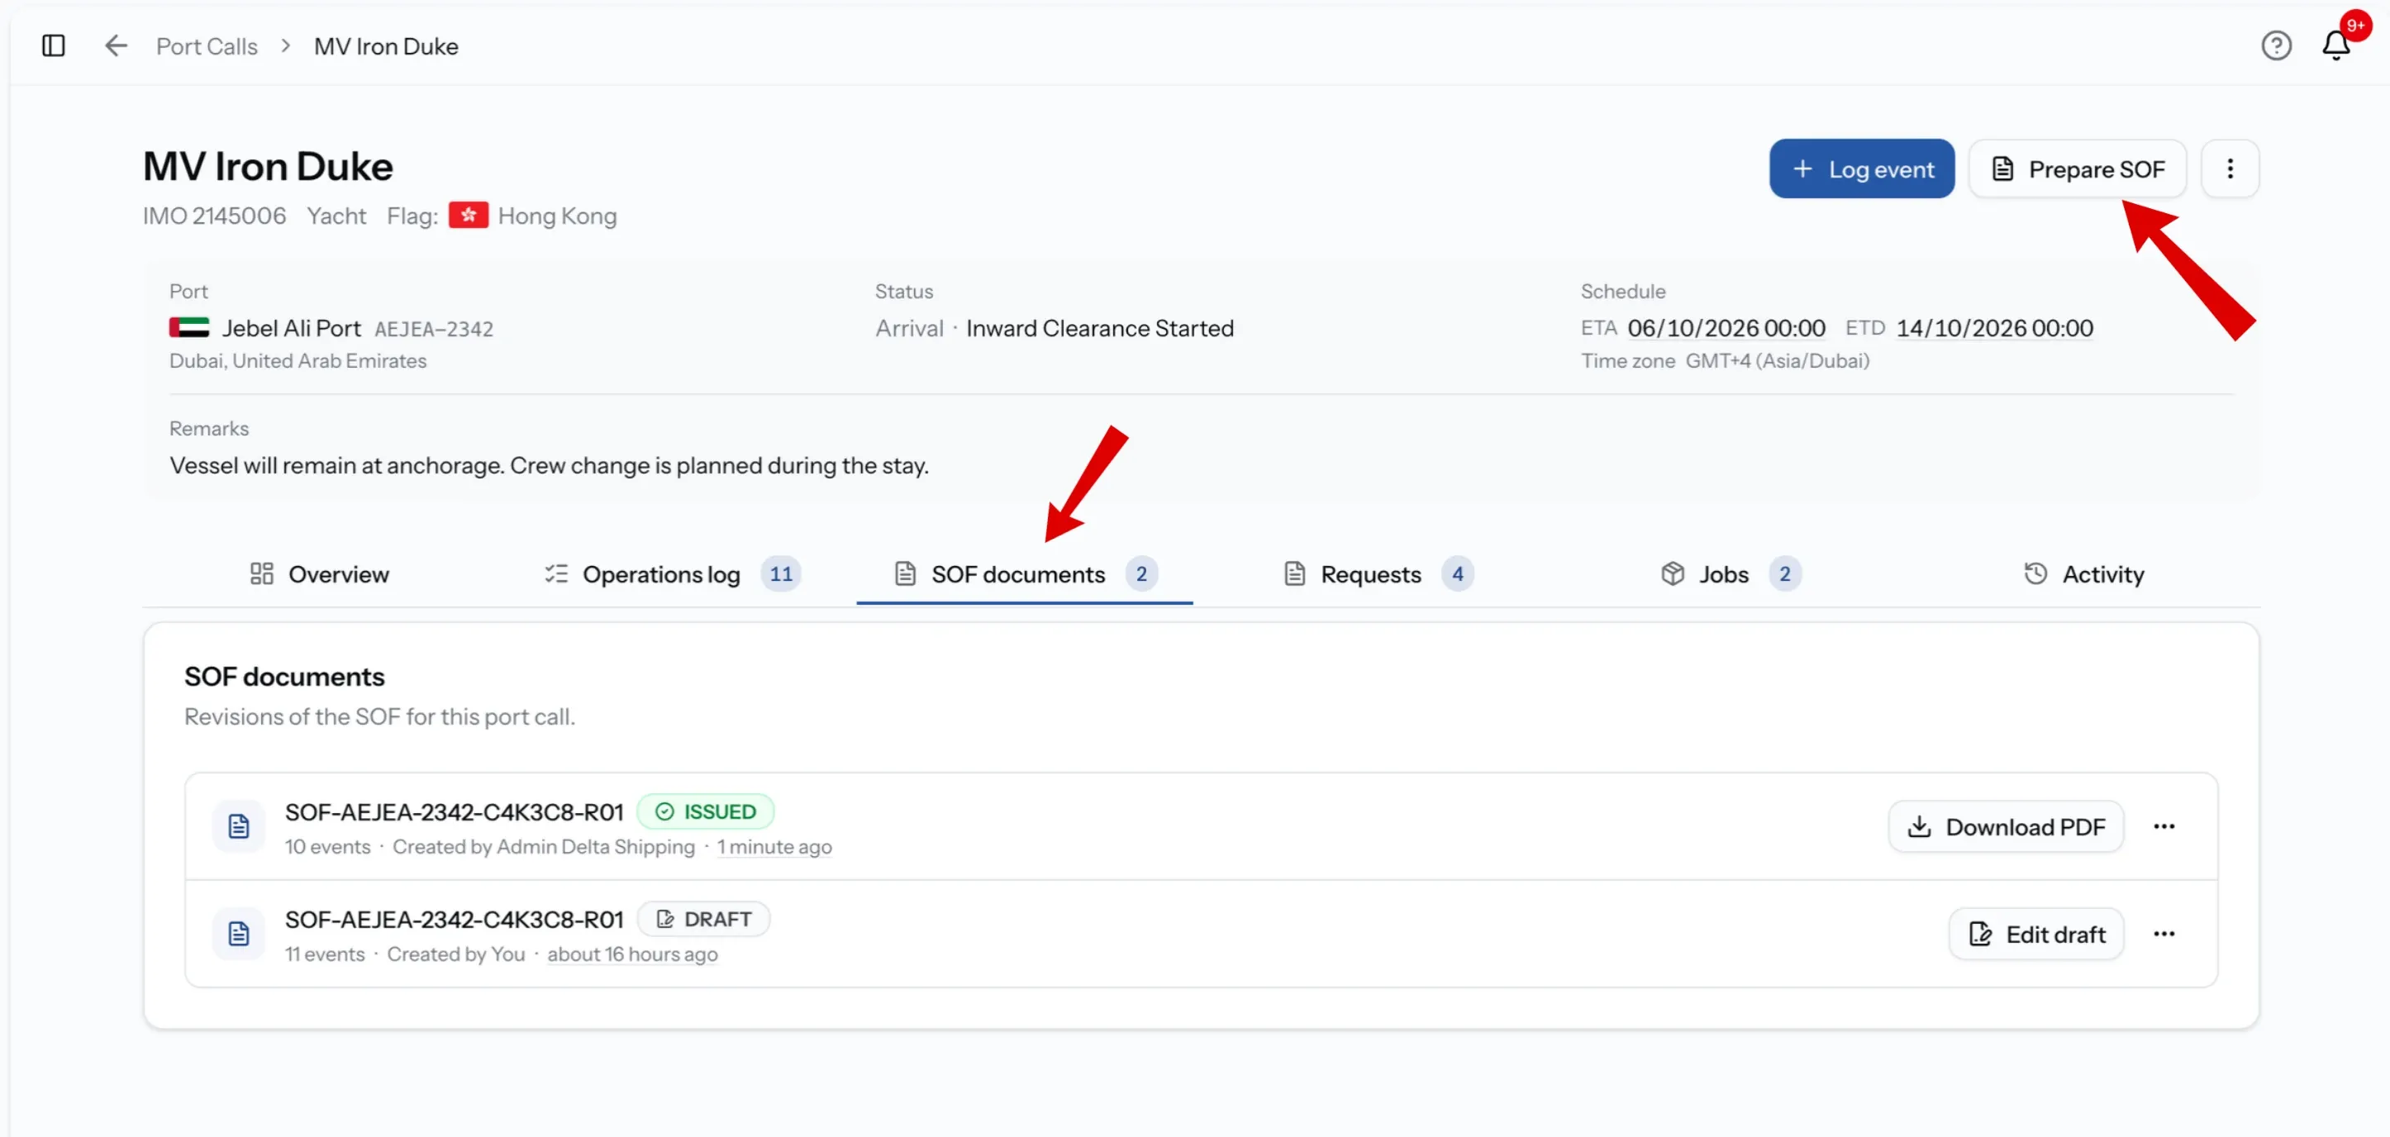The image size is (2390, 1137).
Task: Edit the ETA 06/10/2026 00:00 value
Action: 1726,328
